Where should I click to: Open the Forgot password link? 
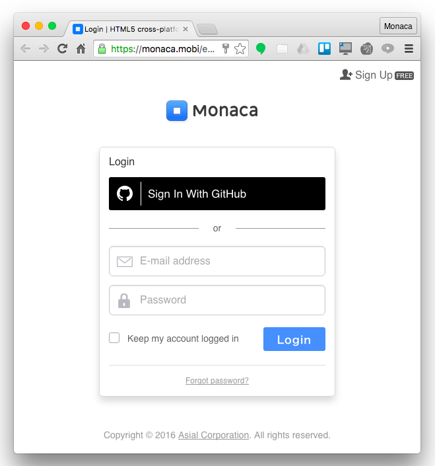point(217,381)
